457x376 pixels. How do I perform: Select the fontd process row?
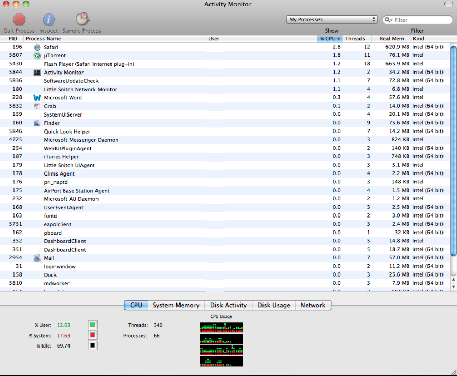coord(225,216)
